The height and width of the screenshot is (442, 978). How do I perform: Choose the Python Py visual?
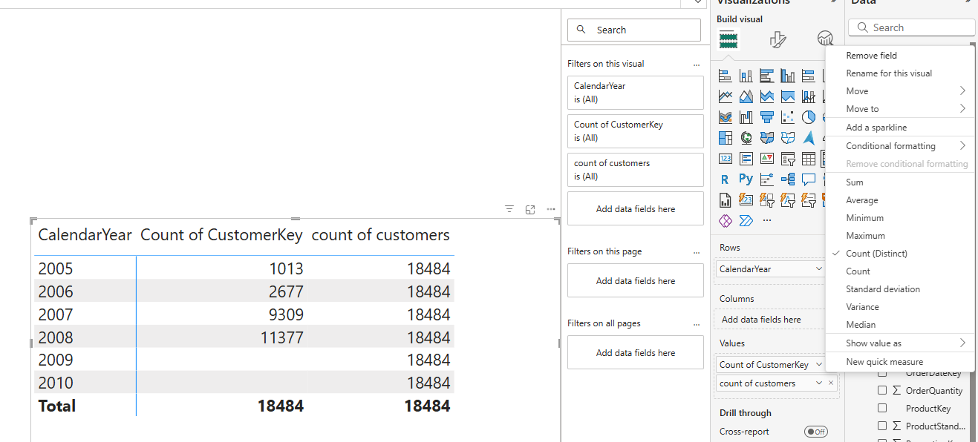[x=746, y=179]
